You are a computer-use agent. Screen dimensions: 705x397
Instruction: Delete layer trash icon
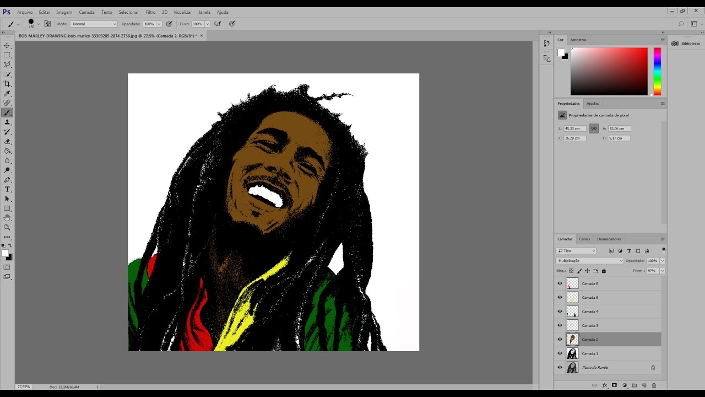coord(654,385)
